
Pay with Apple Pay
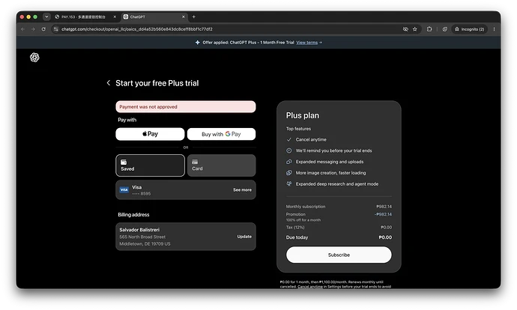(x=150, y=134)
